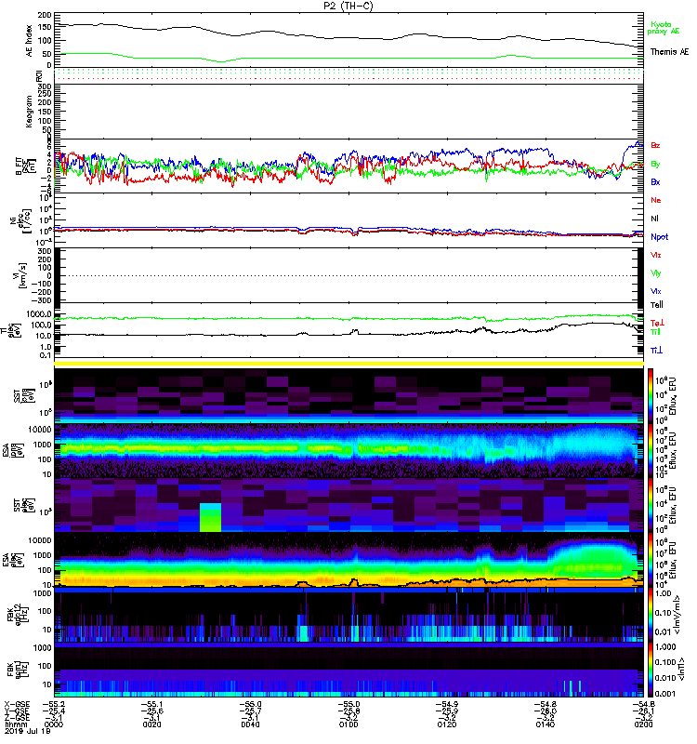Click the 0200 time tick label
The height and width of the screenshot is (744, 697).
tap(643, 724)
